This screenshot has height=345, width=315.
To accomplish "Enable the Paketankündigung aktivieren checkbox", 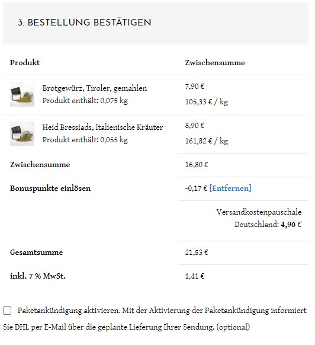I will click(x=7, y=311).
